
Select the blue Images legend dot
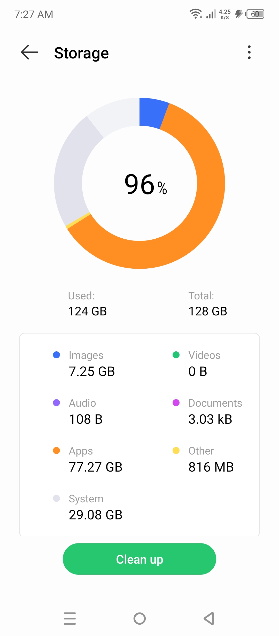(x=56, y=355)
